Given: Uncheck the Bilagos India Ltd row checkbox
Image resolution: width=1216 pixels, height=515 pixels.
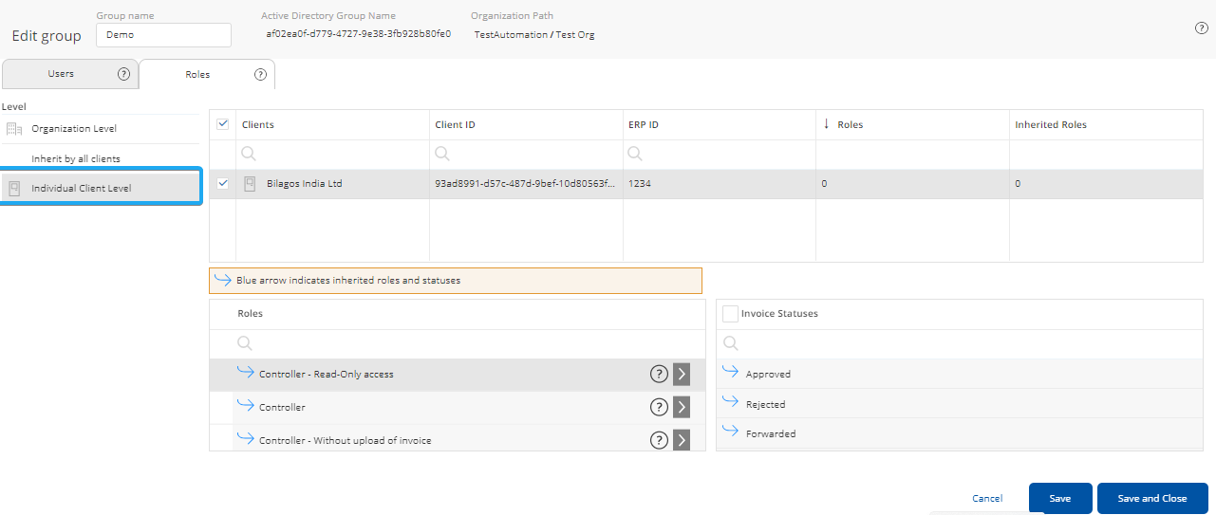Looking at the screenshot, I should click(223, 184).
